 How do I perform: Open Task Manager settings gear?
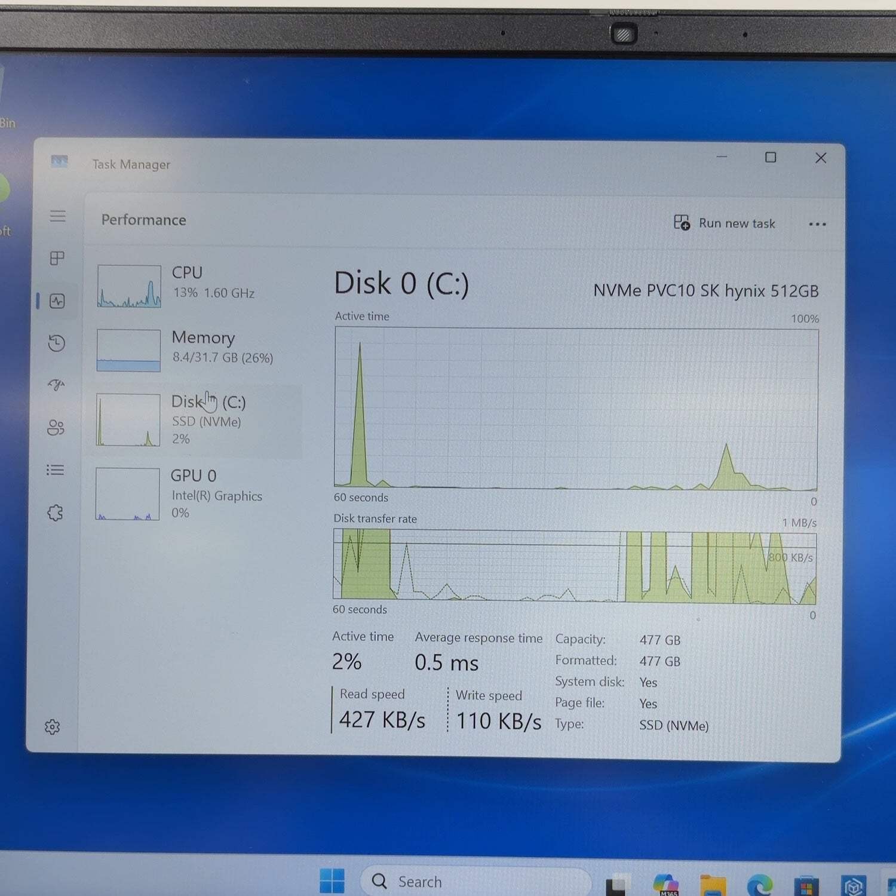tap(53, 726)
